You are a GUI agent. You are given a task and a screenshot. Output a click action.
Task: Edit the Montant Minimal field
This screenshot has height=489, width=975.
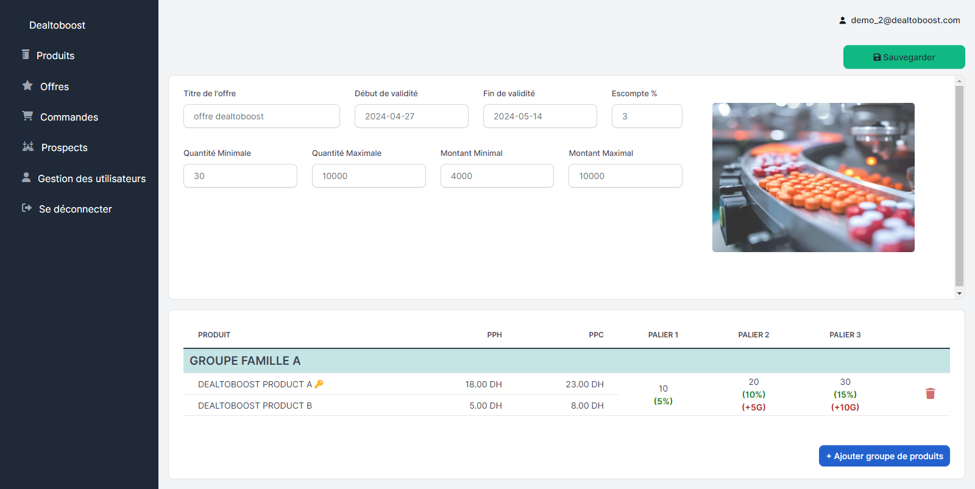497,176
